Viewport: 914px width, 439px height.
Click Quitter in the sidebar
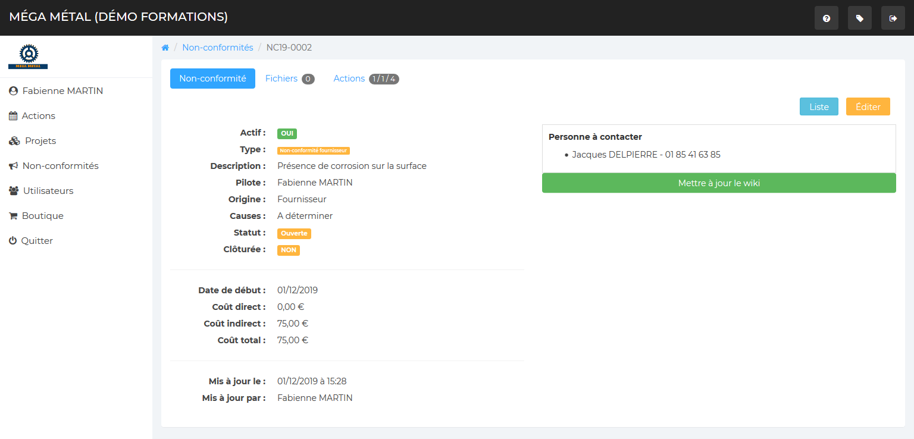click(x=37, y=241)
